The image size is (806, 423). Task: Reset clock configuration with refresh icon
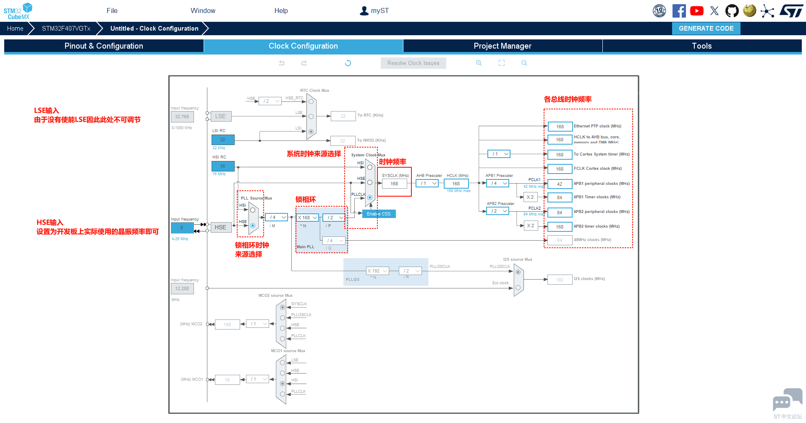click(x=348, y=63)
